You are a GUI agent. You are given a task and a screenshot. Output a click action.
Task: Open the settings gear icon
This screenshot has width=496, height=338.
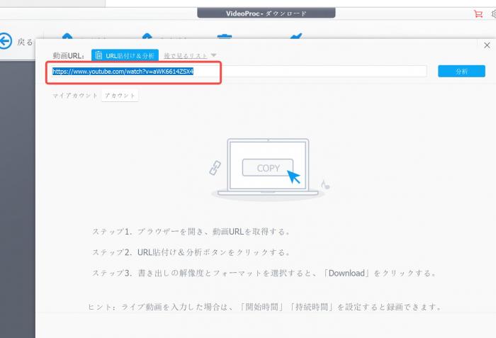493,13
